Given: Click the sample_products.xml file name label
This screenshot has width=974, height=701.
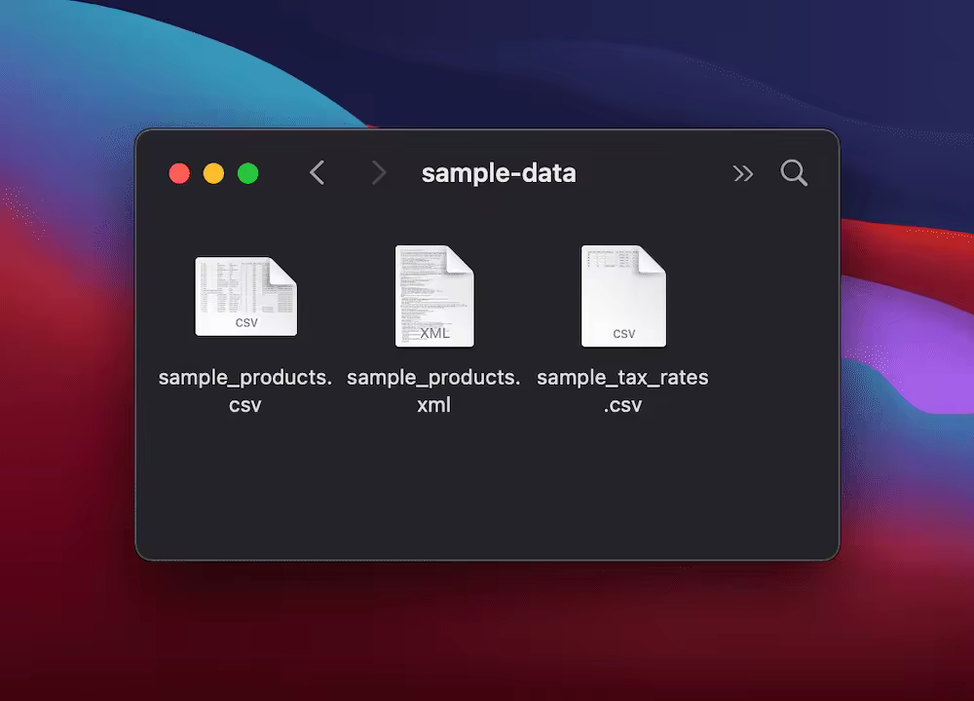Looking at the screenshot, I should coord(433,390).
